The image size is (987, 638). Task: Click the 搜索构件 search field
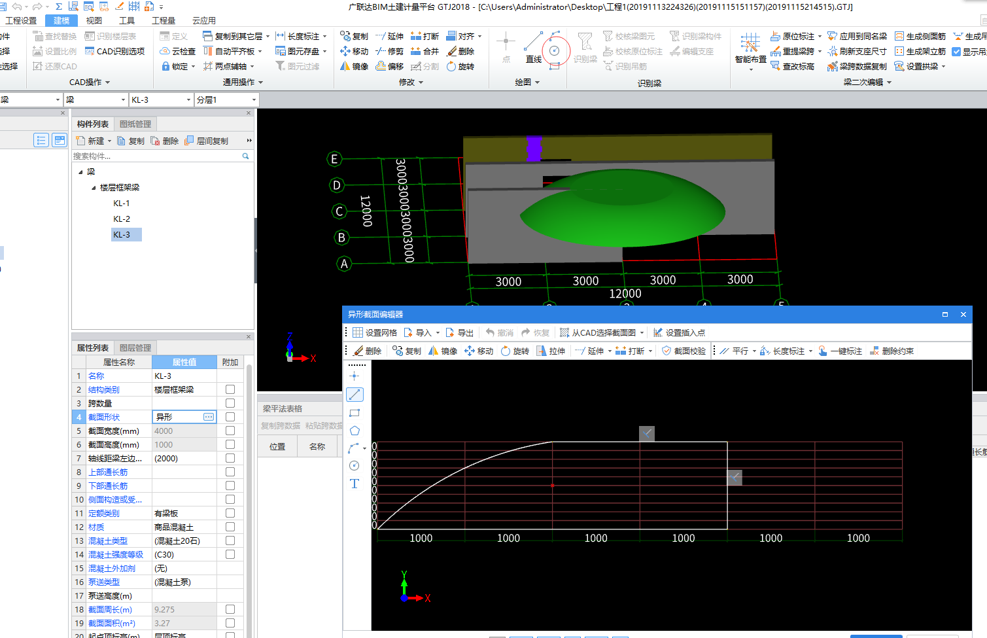pos(157,156)
